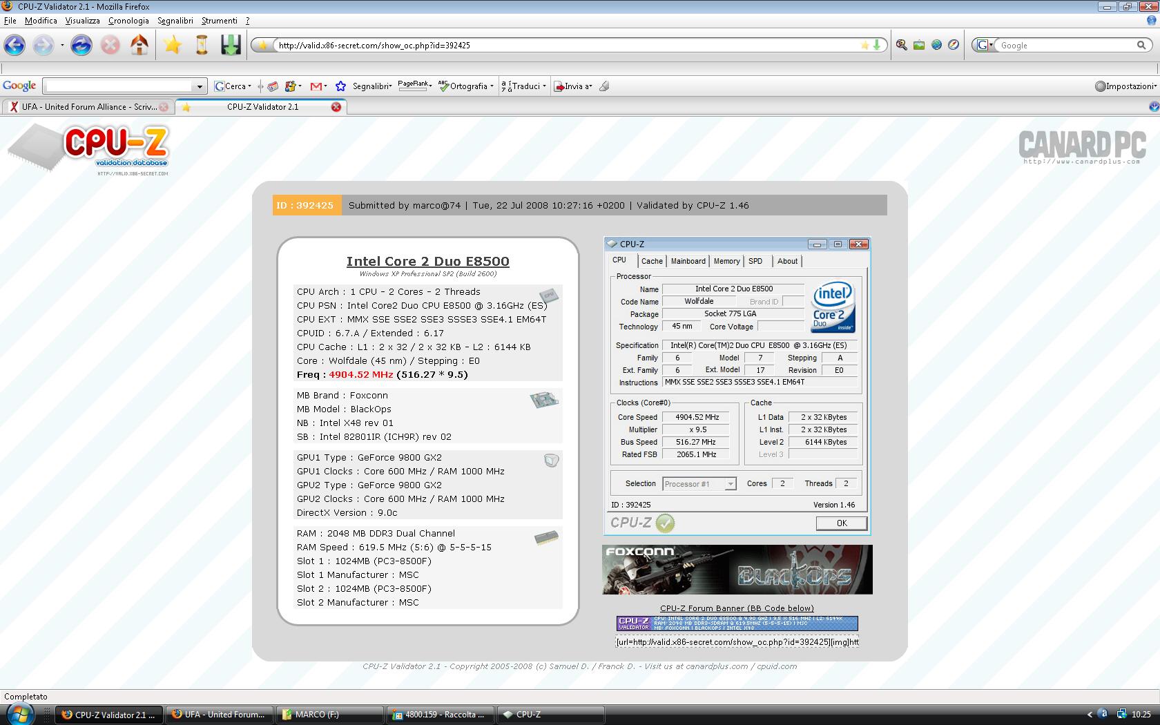This screenshot has height=725, width=1160.
Task: Open the Invia a dropdown
Action: [x=572, y=86]
